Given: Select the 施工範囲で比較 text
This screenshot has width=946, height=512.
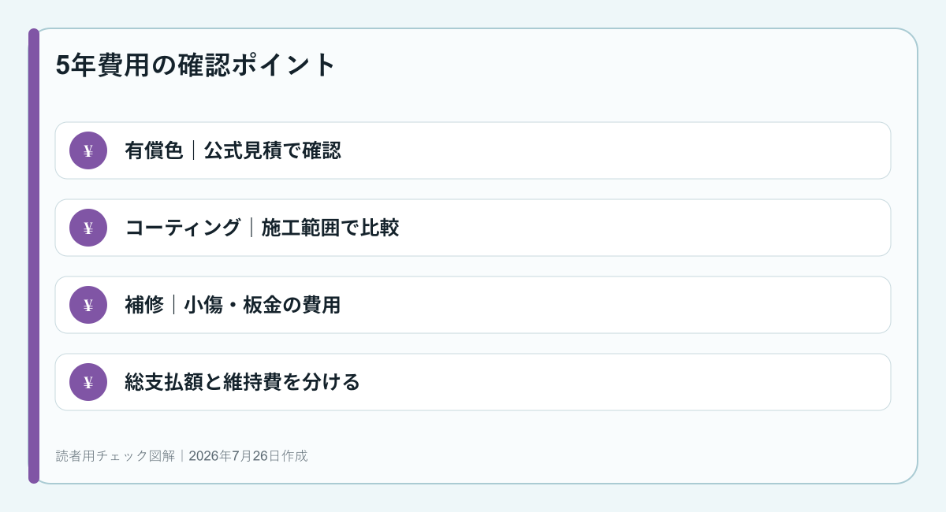Looking at the screenshot, I should [330, 228].
